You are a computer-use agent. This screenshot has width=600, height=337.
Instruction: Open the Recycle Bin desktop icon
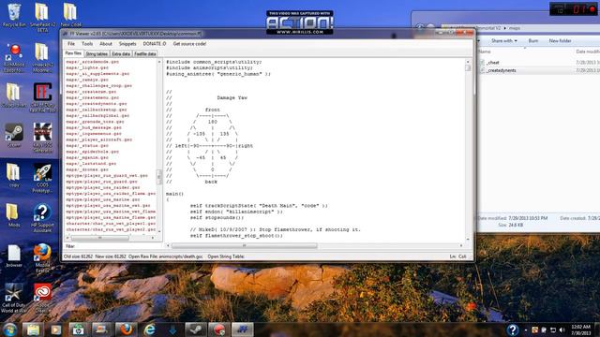click(14, 15)
